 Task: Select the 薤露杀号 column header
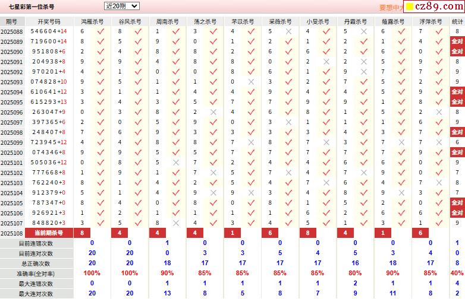393,21
